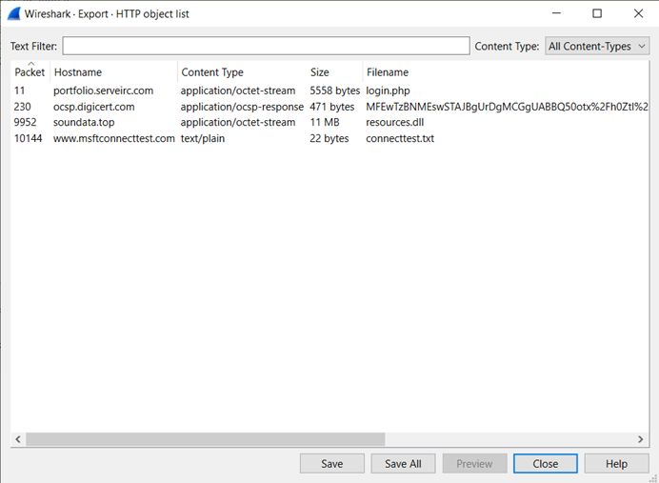Click the horizontal scrollbar right arrow
The height and width of the screenshot is (483, 659).
coord(641,439)
